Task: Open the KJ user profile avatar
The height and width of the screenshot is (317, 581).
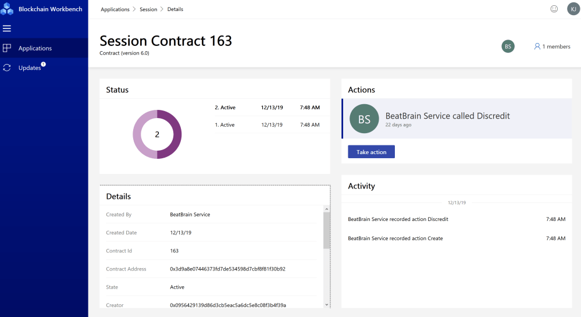Action: click(x=573, y=9)
